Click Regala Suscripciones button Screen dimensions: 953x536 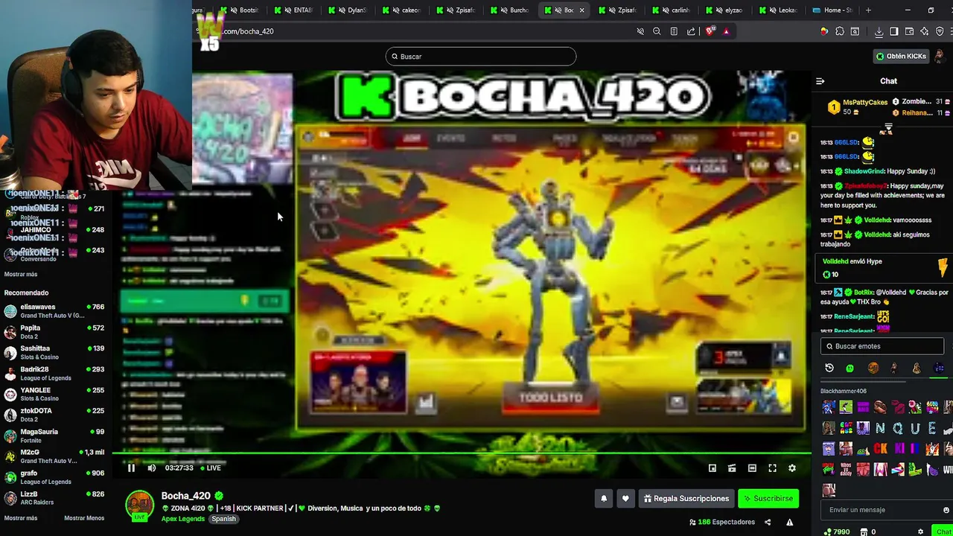pyautogui.click(x=686, y=499)
